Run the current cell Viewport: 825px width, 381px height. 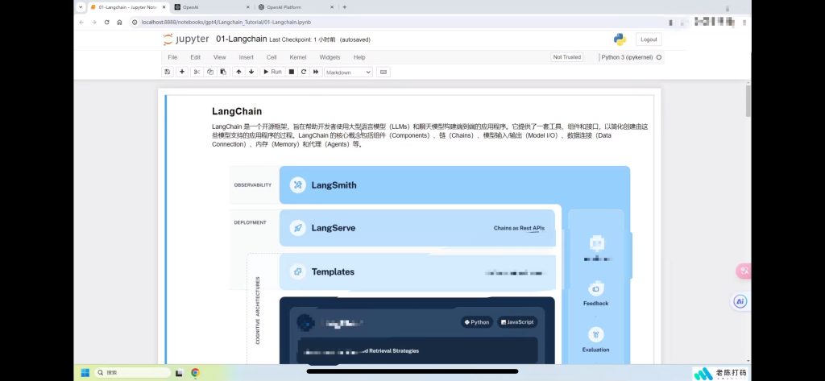pyautogui.click(x=272, y=72)
